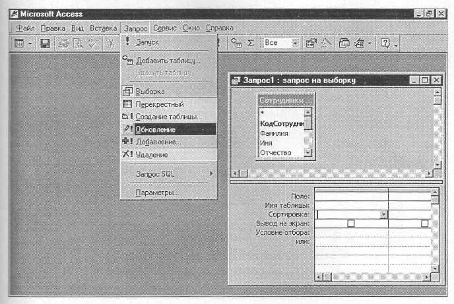The width and height of the screenshot is (454, 304).
Task: Click the table pane scroll-up arrow
Action: click(438, 92)
